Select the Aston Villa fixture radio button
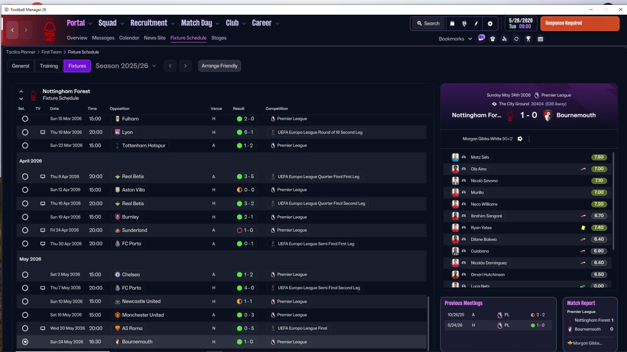627x352 pixels. 25,190
